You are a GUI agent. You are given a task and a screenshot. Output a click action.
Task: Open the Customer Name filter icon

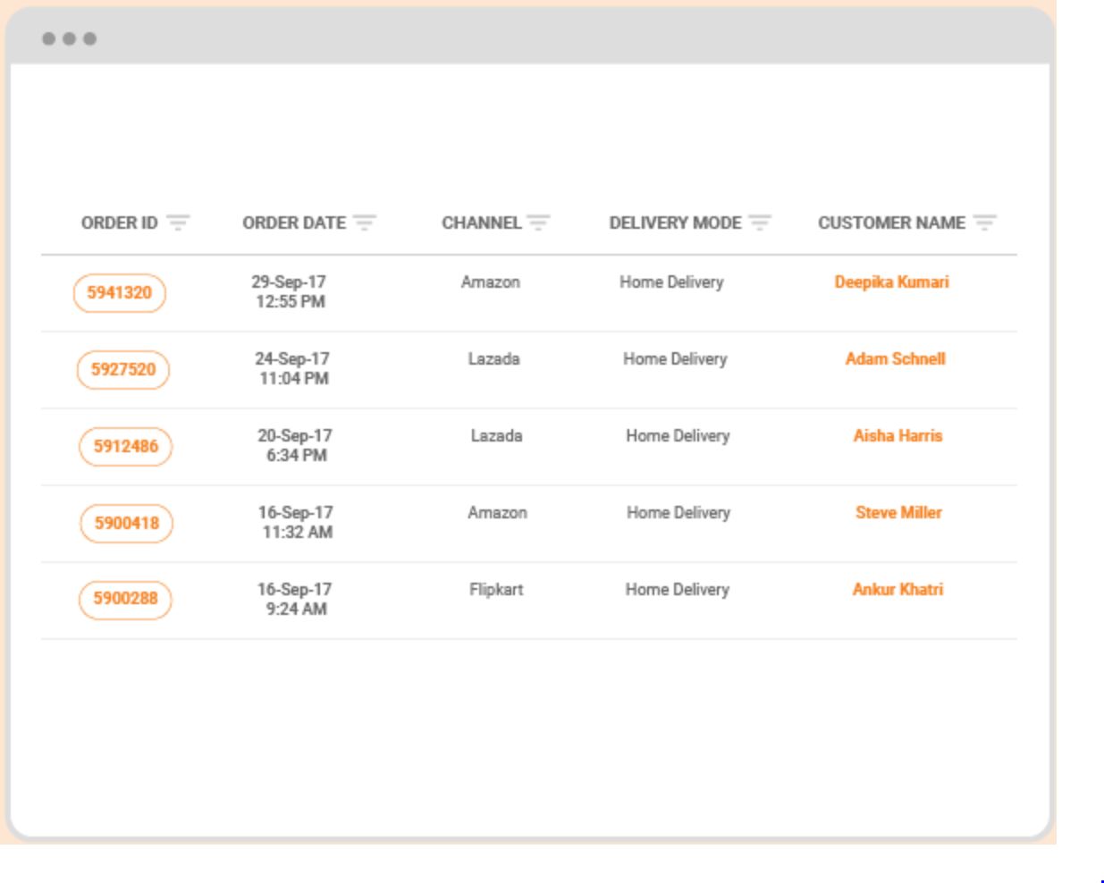pos(984,223)
